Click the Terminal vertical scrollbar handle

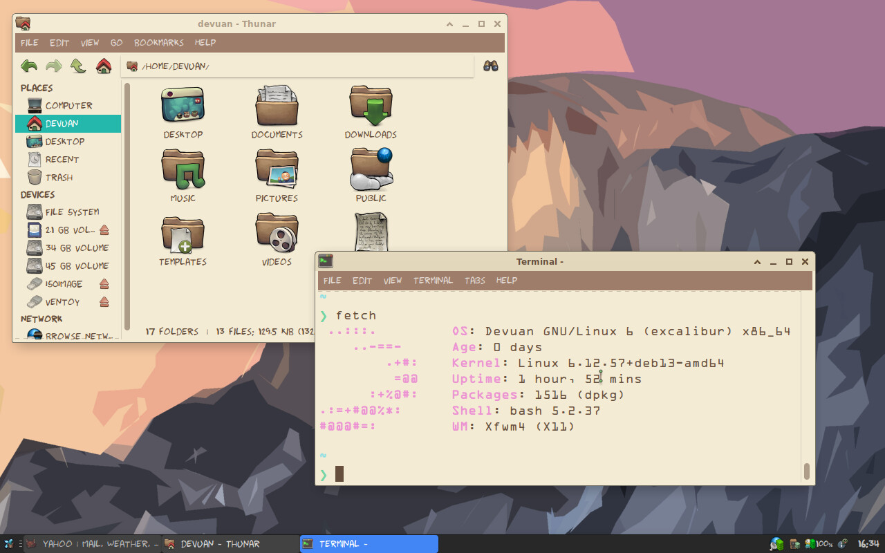[806, 471]
